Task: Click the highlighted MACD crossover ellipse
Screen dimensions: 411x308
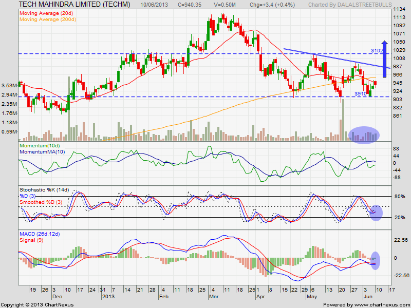Action: (x=376, y=261)
